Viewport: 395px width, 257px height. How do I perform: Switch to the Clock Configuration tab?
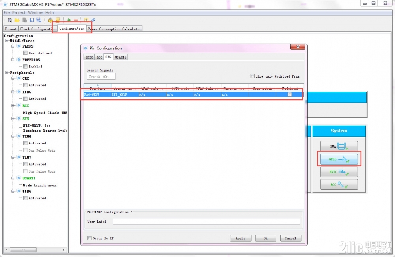[x=38, y=29]
